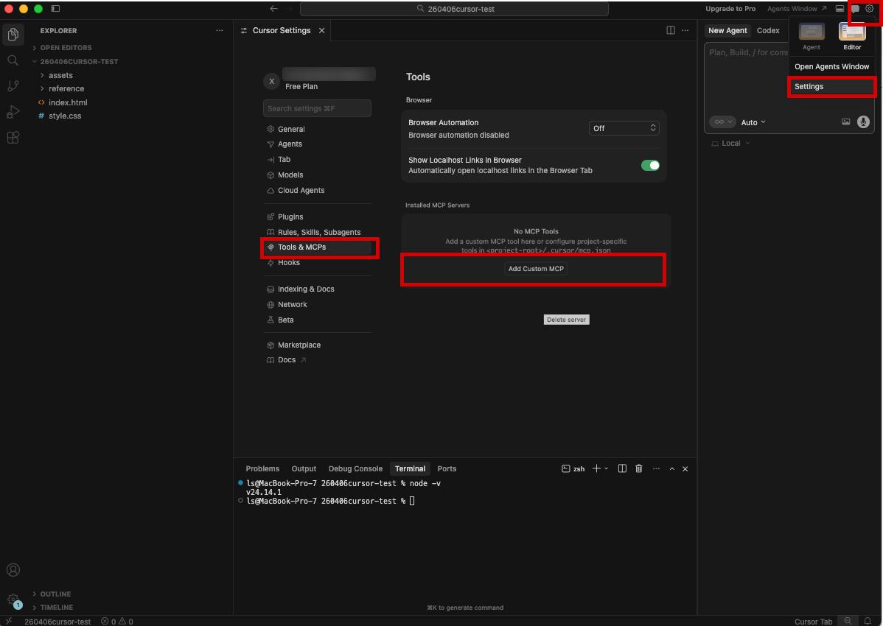Open launch profile dropdown next to plus

click(x=607, y=468)
